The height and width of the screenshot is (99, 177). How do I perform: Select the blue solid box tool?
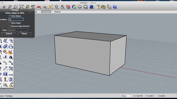point(5,74)
